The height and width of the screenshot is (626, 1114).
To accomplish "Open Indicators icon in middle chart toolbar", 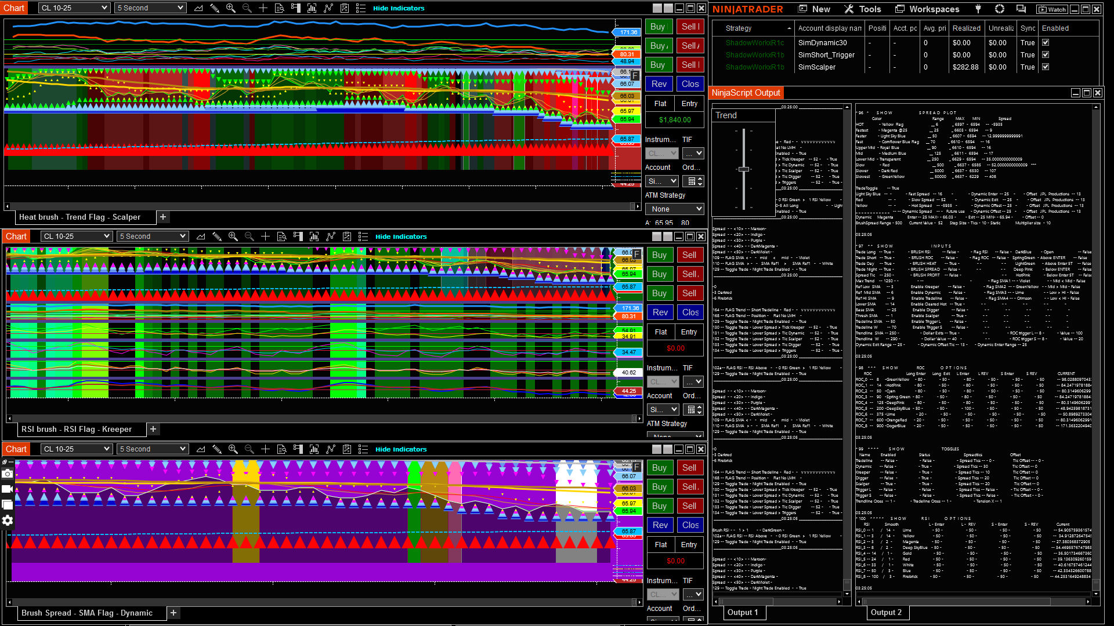I will (331, 236).
